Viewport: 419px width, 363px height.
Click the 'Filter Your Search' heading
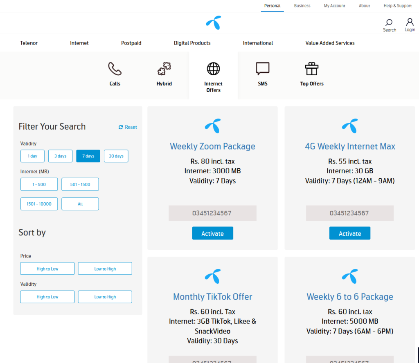pyautogui.click(x=52, y=126)
